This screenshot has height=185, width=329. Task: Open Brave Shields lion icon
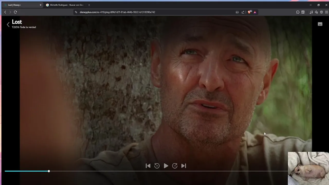tap(249, 12)
